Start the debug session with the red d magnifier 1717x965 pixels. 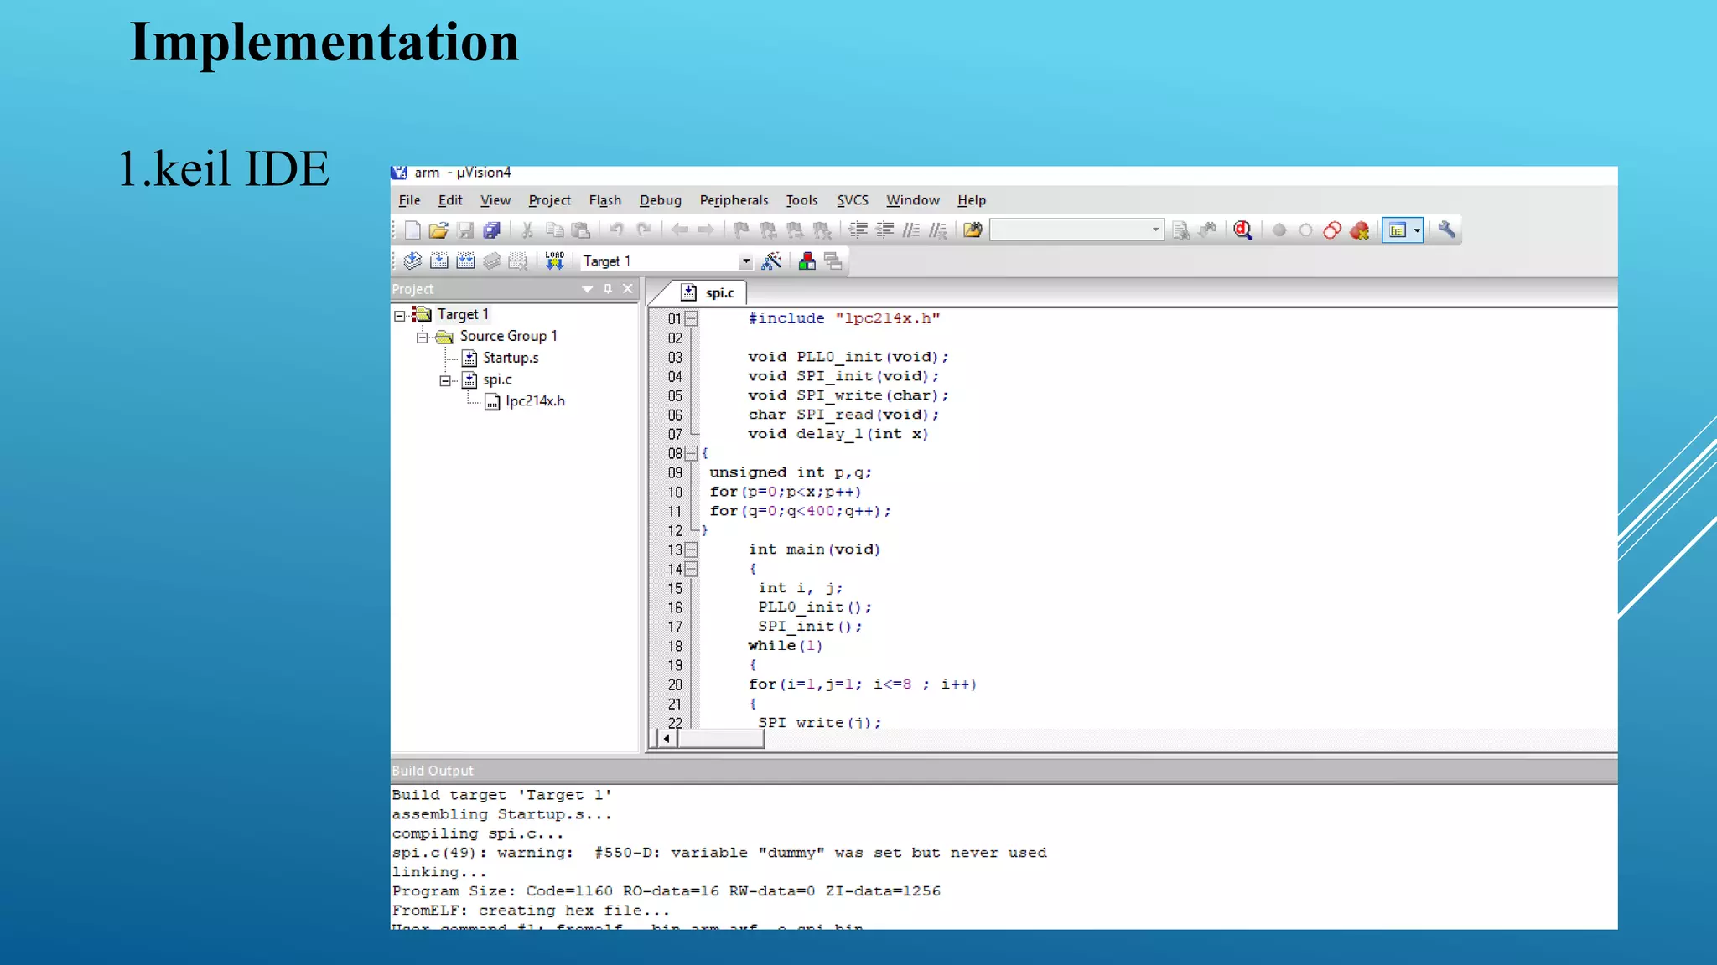1242,230
